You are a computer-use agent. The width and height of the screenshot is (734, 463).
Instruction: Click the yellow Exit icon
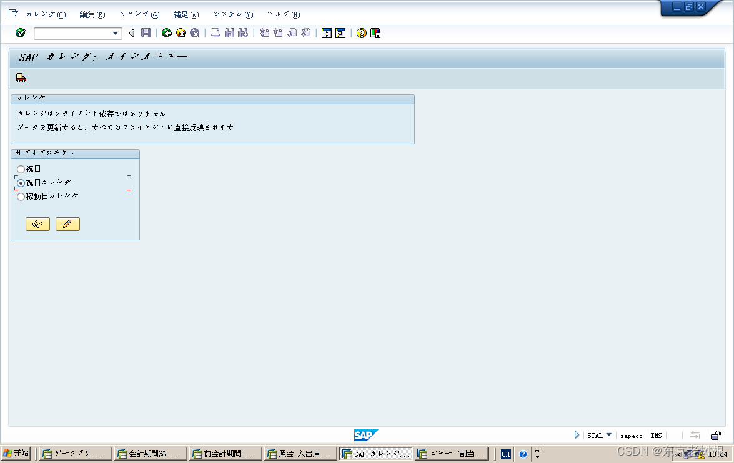[181, 32]
